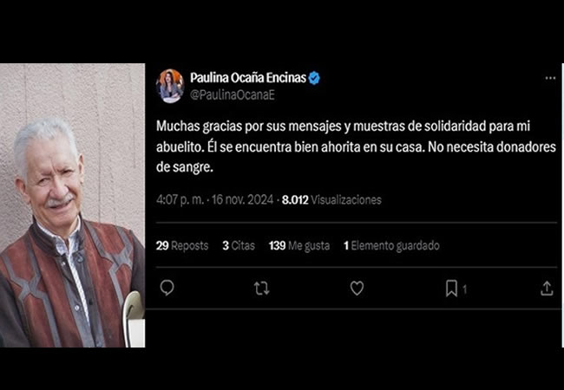564x390 pixels.
Task: View the 29 Reposts list
Action: (x=182, y=245)
